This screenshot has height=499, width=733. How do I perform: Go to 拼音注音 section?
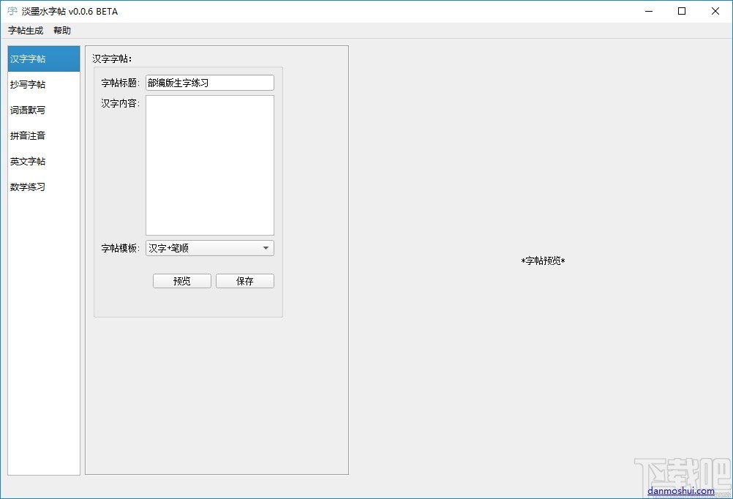(44, 135)
